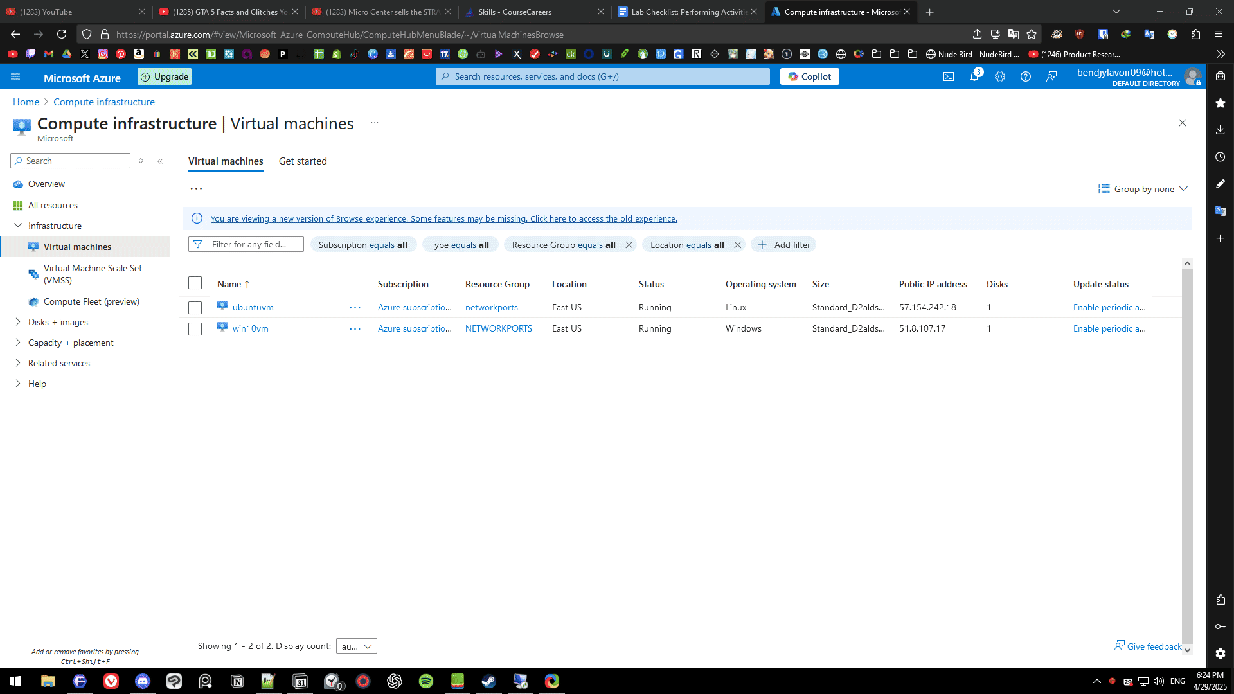Image resolution: width=1234 pixels, height=694 pixels.
Task: Open the ubuntuvm virtual machine link
Action: pyautogui.click(x=253, y=307)
